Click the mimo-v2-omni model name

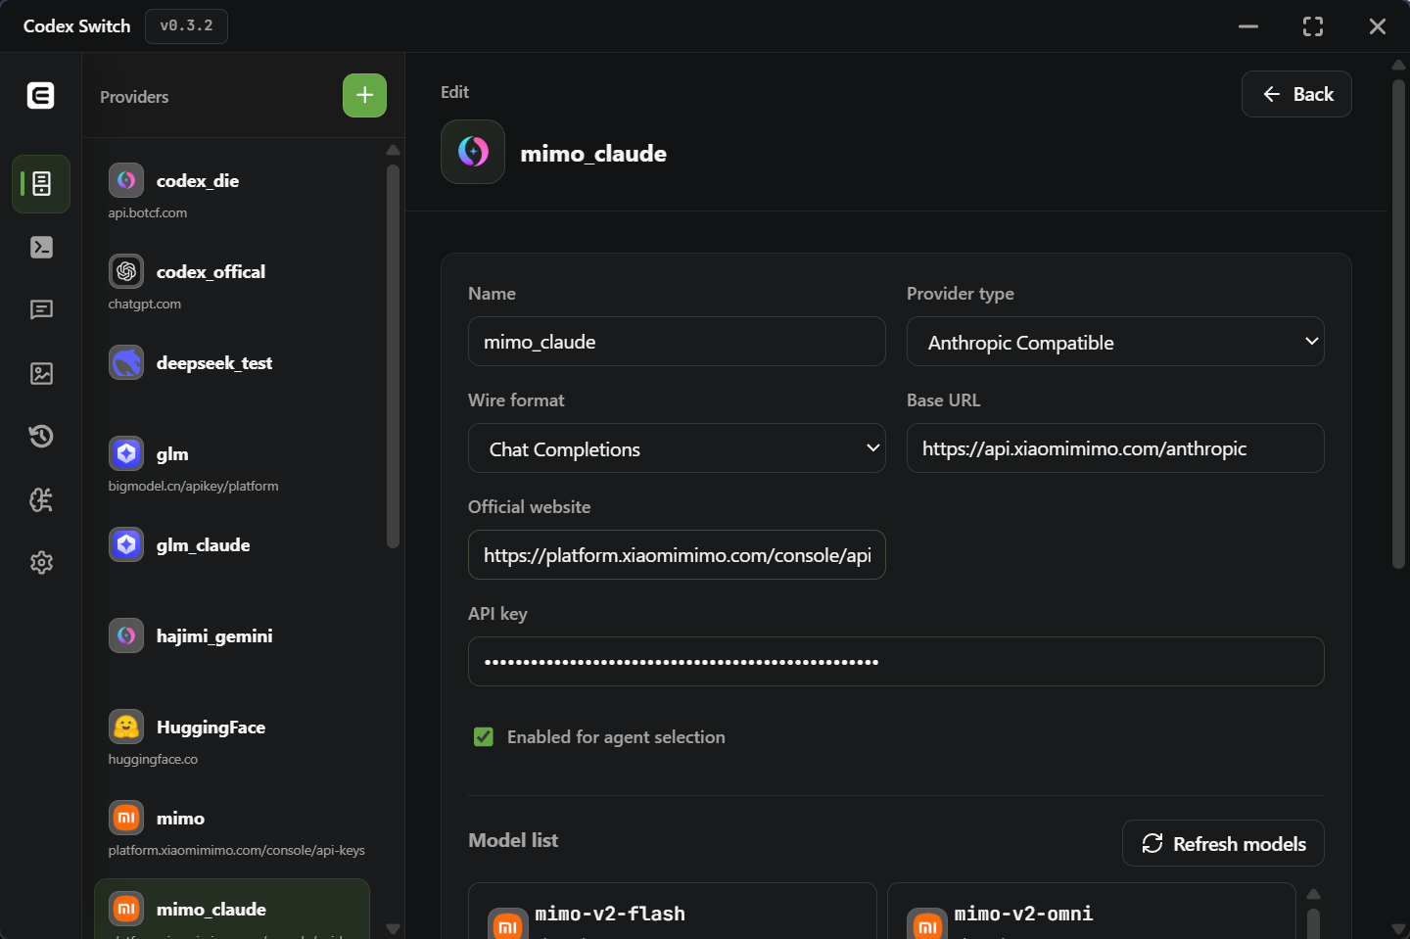(1023, 914)
